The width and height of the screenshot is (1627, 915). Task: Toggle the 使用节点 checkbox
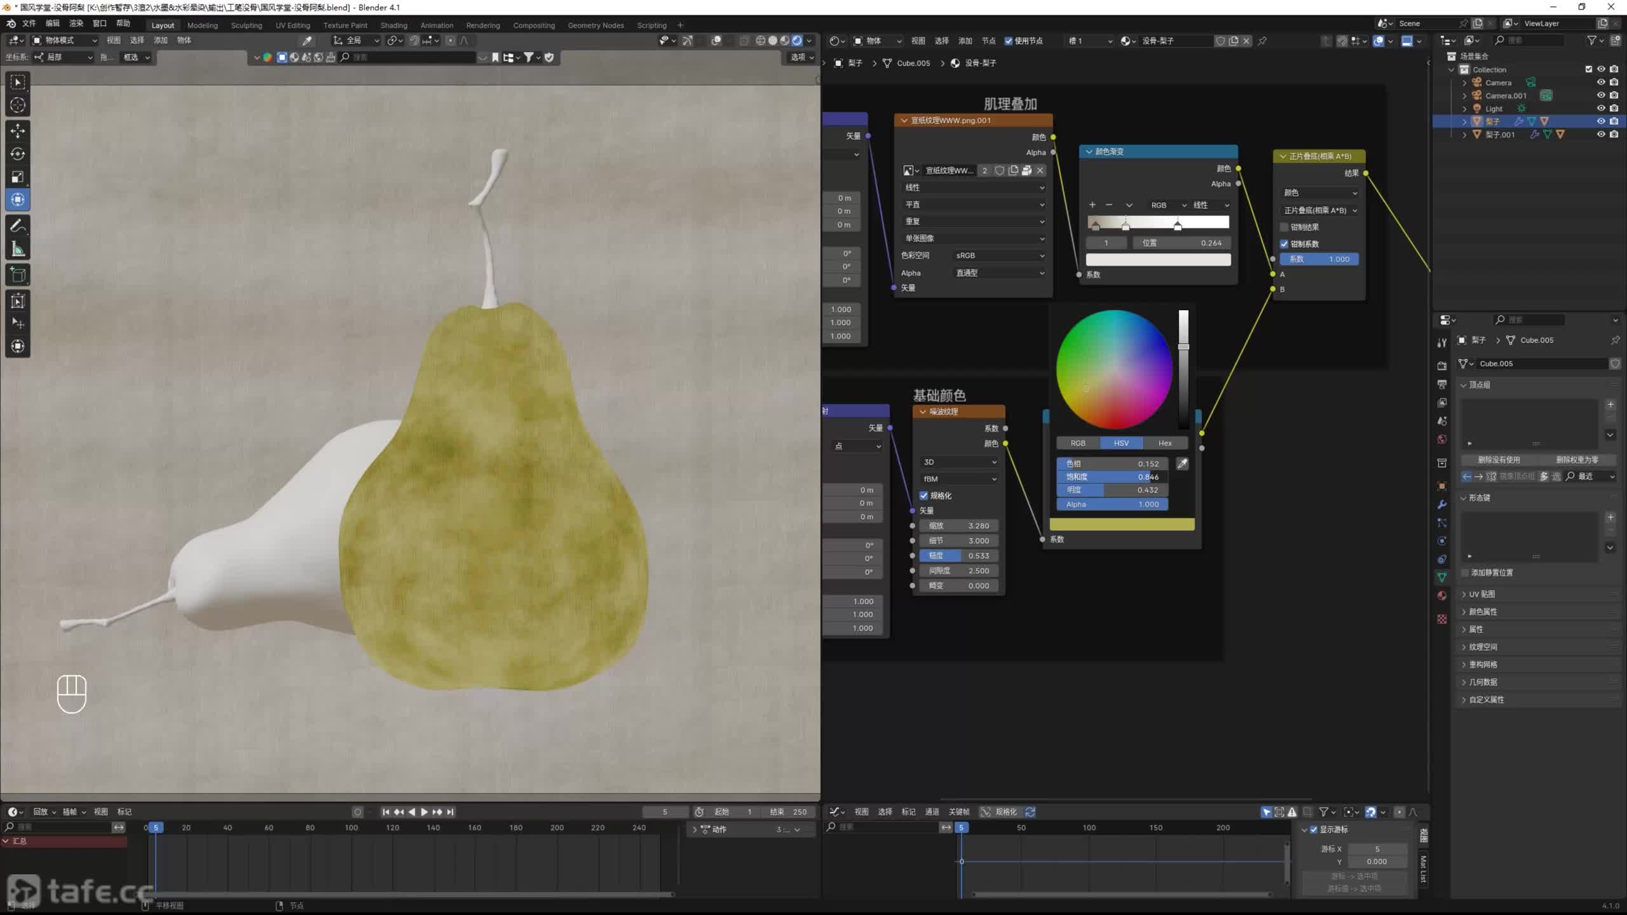pos(1009,41)
